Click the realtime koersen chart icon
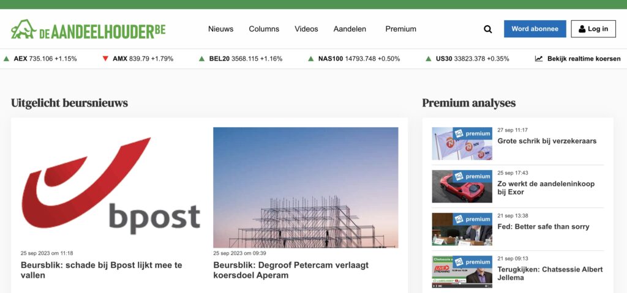Screen dimensions: 627x293 [x=539, y=59]
